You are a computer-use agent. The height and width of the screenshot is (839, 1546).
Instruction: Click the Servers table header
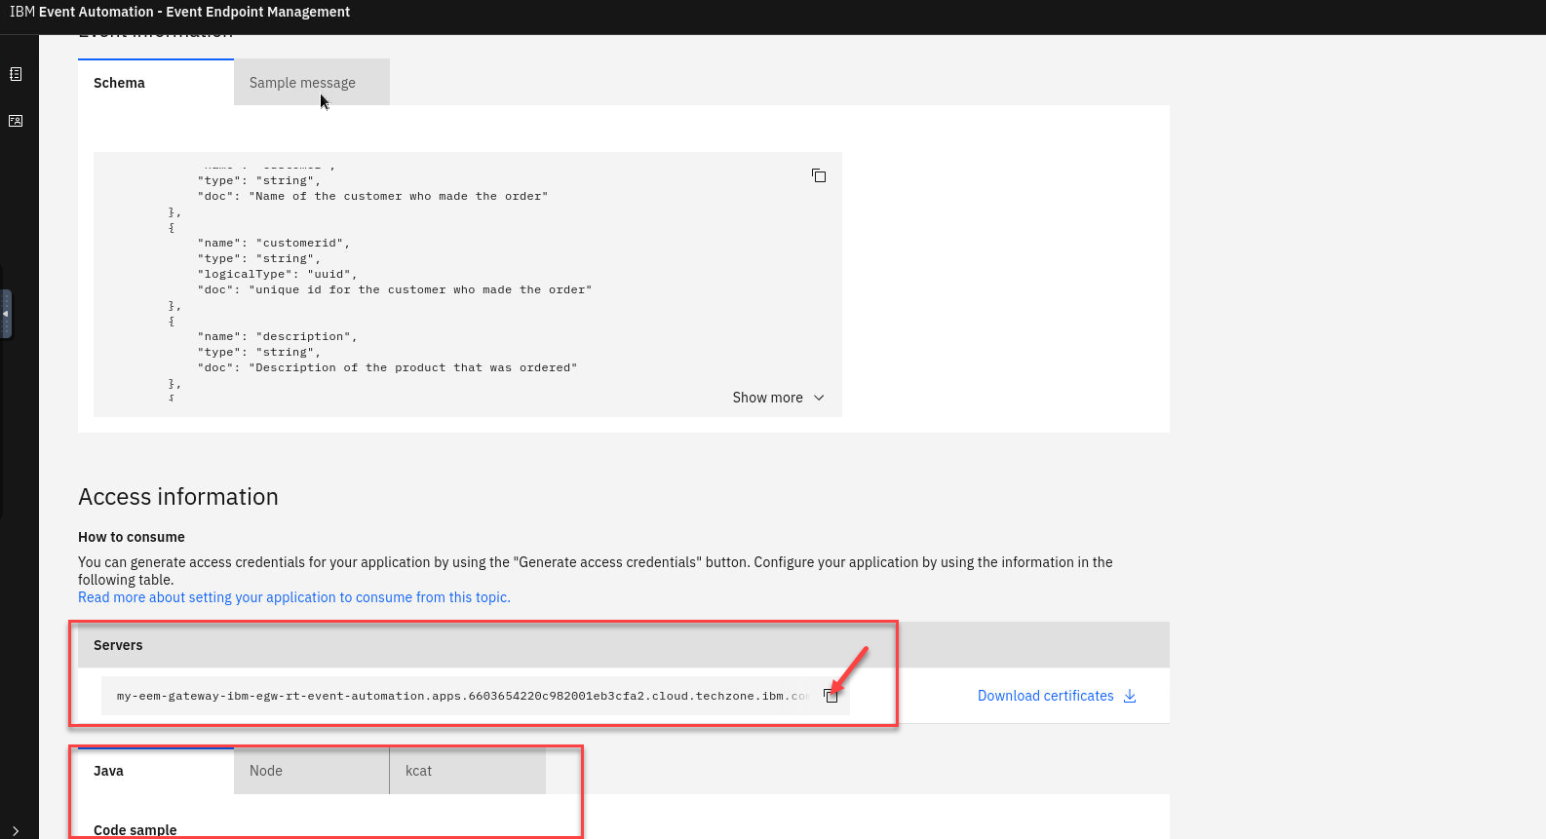118,645
